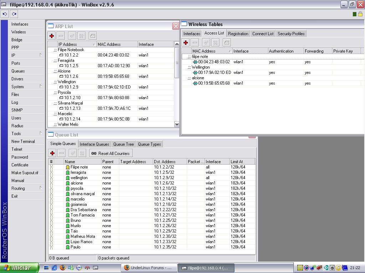Image resolution: width=365 pixels, height=273 pixels.
Task: Add a new ARP entry with red plus
Action: (52, 36)
